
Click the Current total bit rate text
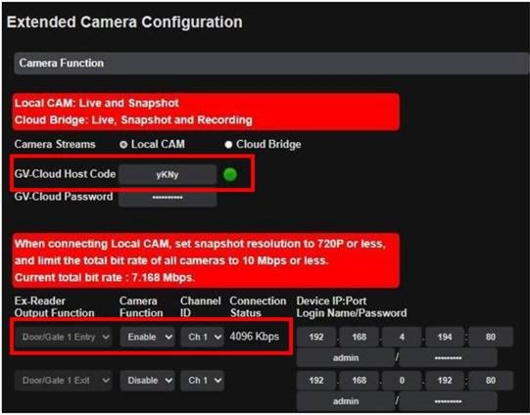tap(105, 278)
